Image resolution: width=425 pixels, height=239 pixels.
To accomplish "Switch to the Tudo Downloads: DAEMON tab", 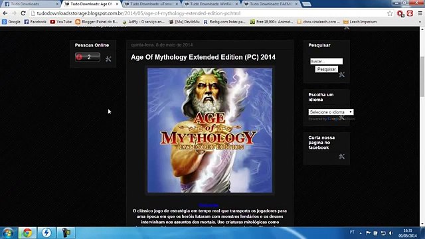I will [x=271, y=4].
